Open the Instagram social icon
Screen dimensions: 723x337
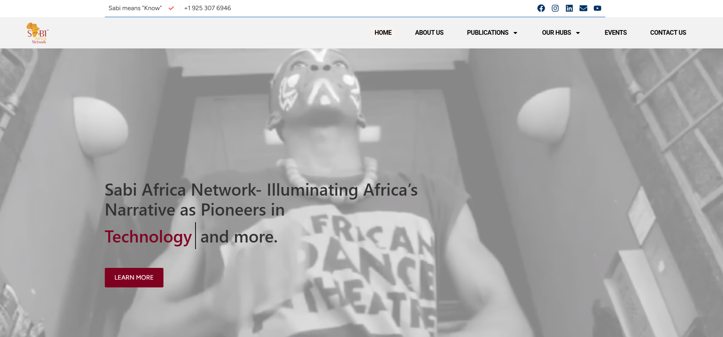point(555,8)
